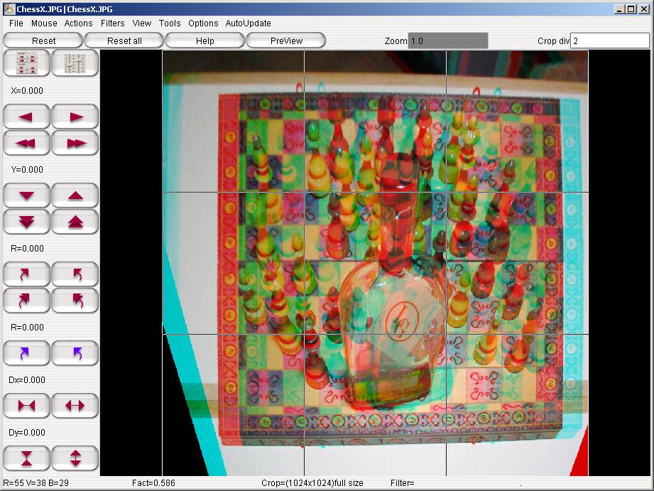The width and height of the screenshot is (654, 491).
Task: Click the Dx=0.000 label
Action: point(27,380)
